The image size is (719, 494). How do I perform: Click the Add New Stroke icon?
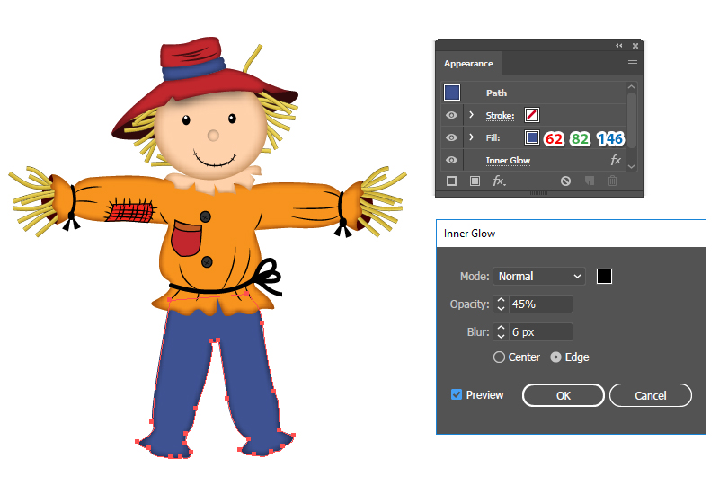click(x=452, y=181)
